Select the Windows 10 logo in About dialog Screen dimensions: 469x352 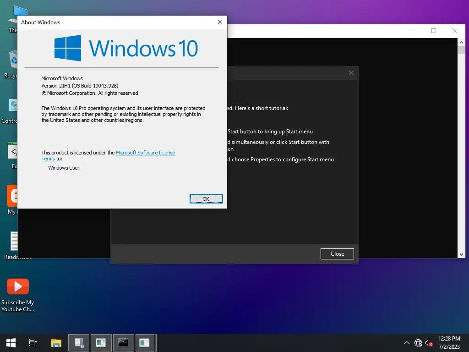[126, 48]
